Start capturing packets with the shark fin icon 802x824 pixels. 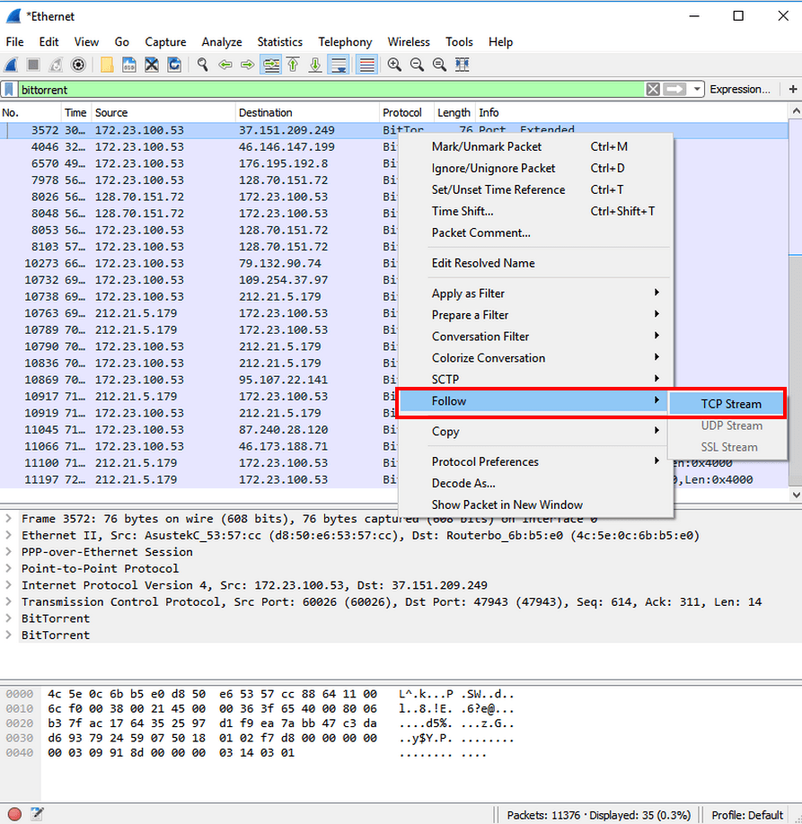coord(12,65)
